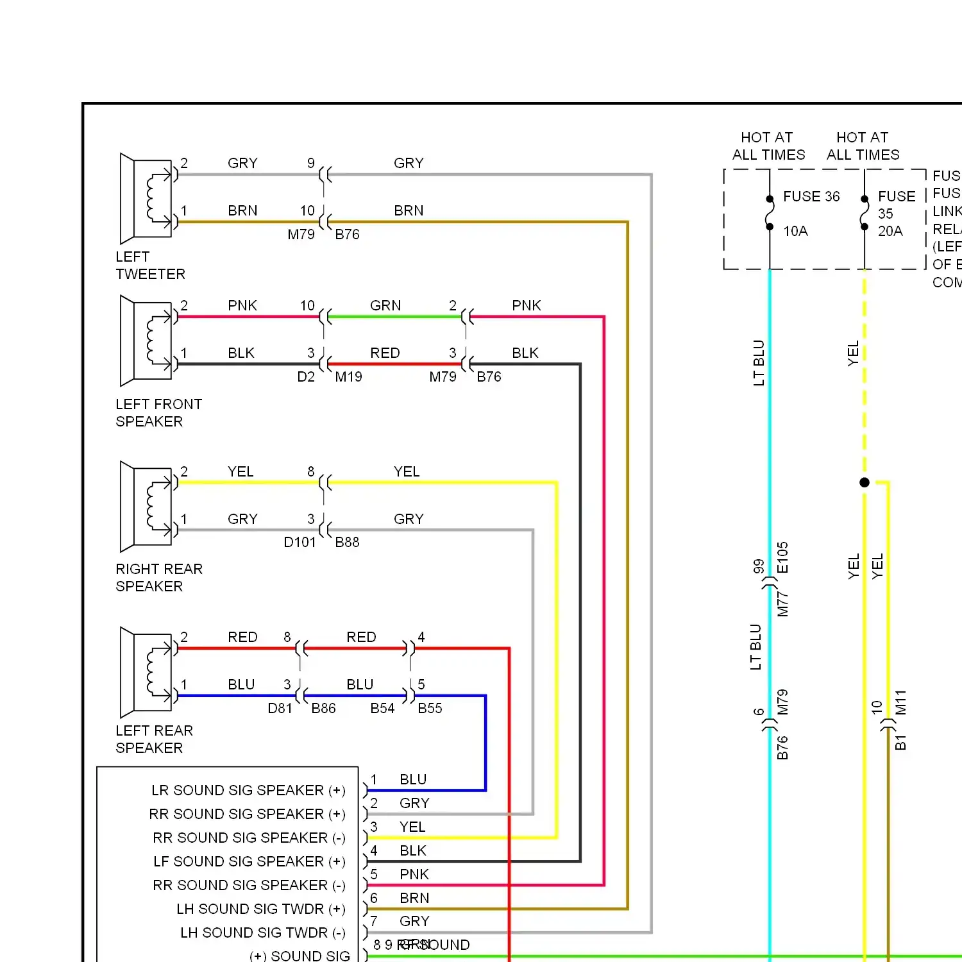This screenshot has width=962, height=962.
Task: Click pin "6 BRN" at the amplifier connector
Action: (x=399, y=899)
